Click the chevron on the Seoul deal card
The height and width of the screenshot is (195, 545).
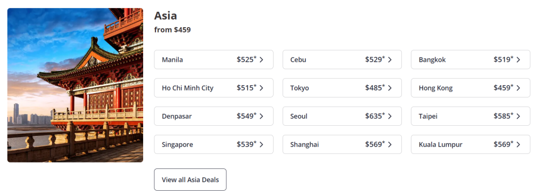pos(390,116)
